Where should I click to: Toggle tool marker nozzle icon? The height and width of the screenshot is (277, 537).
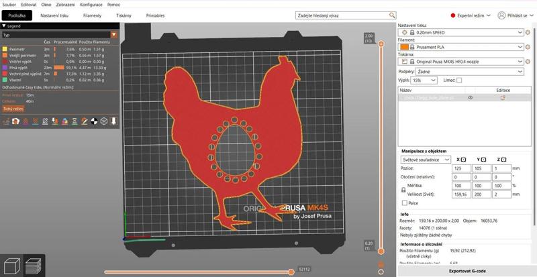pos(113,121)
